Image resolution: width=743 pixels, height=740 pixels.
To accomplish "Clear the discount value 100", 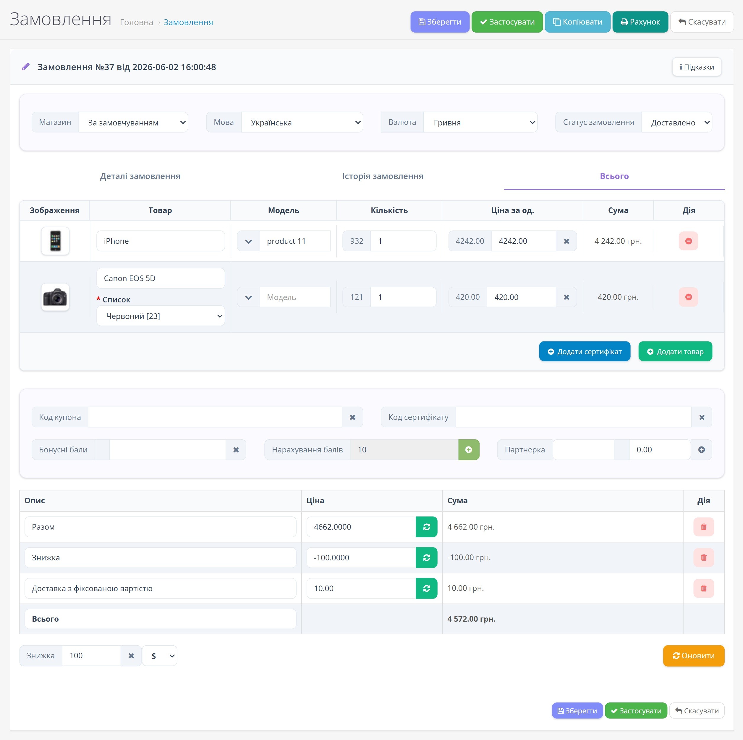I will click(131, 656).
